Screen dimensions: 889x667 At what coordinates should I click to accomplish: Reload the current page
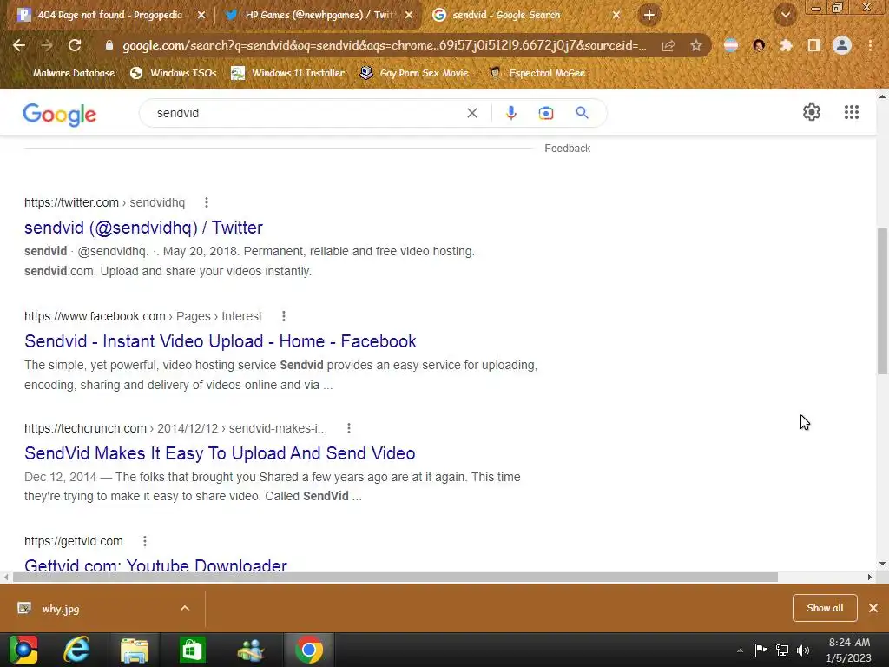tap(75, 45)
